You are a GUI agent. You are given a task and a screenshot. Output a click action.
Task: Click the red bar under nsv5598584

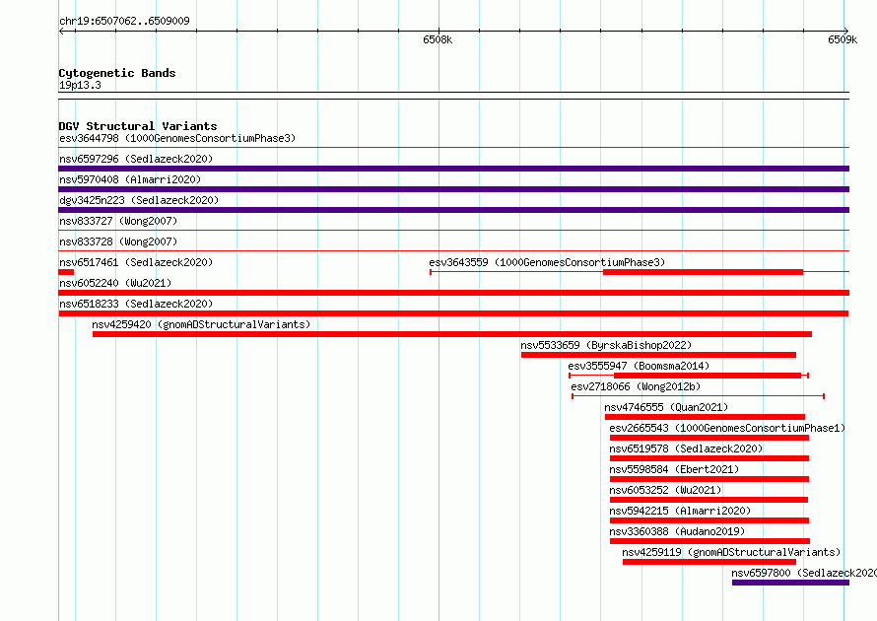(x=709, y=479)
